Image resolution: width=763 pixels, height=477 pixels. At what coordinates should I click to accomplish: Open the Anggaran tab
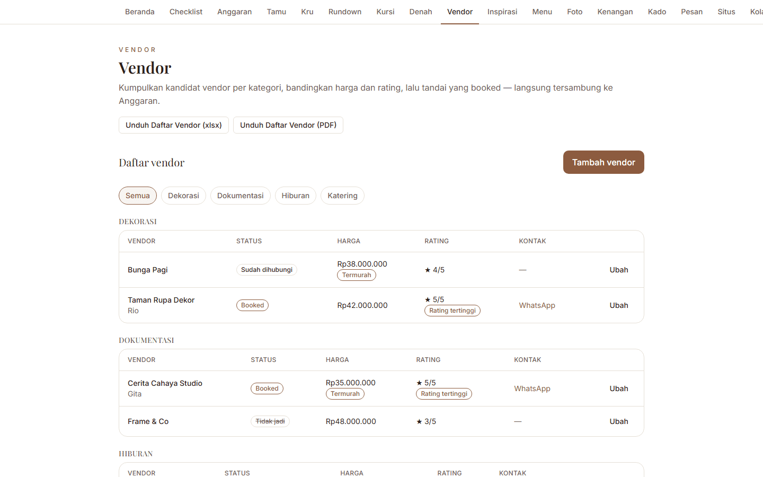(x=235, y=12)
